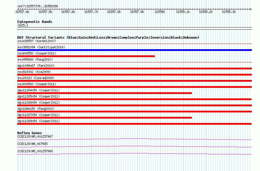Open variant esv3891094 (Suktitipat2014) label

point(41,47)
